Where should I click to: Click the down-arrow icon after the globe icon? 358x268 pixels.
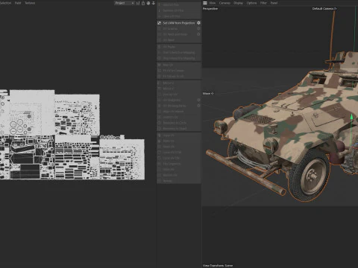click(154, 3)
